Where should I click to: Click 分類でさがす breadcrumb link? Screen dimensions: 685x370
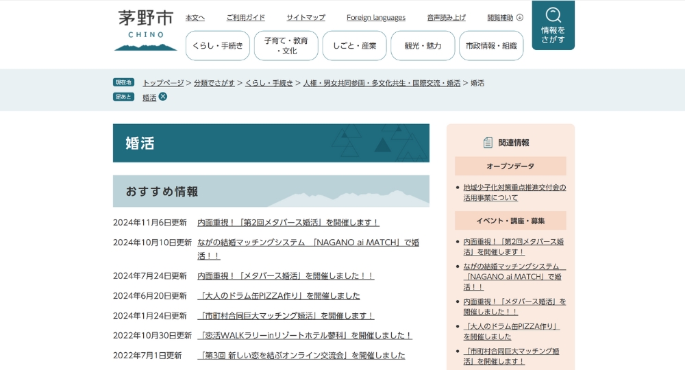pyautogui.click(x=214, y=83)
